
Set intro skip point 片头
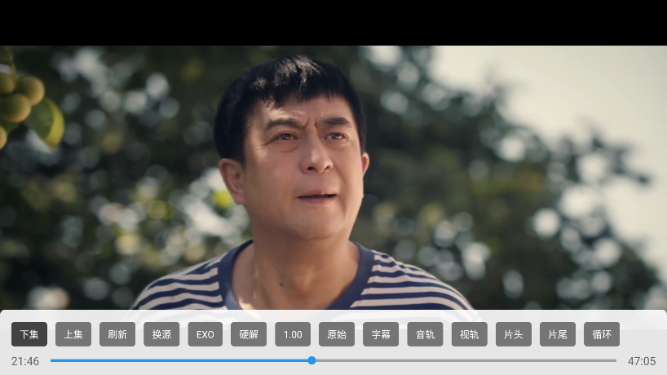(514, 334)
